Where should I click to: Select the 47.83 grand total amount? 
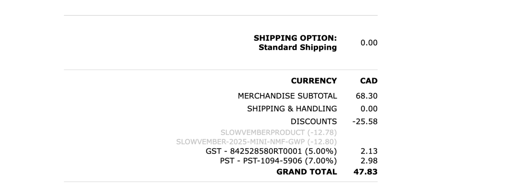(366, 172)
